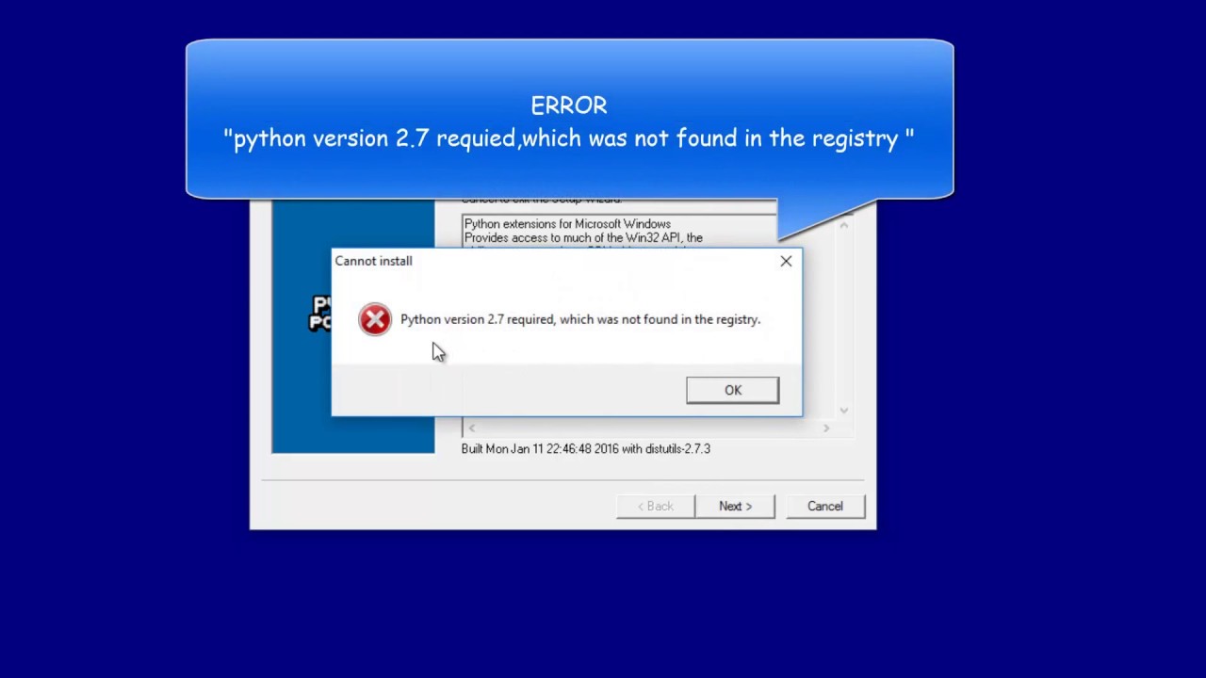This screenshot has height=678, width=1206.
Task: Click the vertical scrollbar track beside description
Action: pyautogui.click(x=844, y=318)
